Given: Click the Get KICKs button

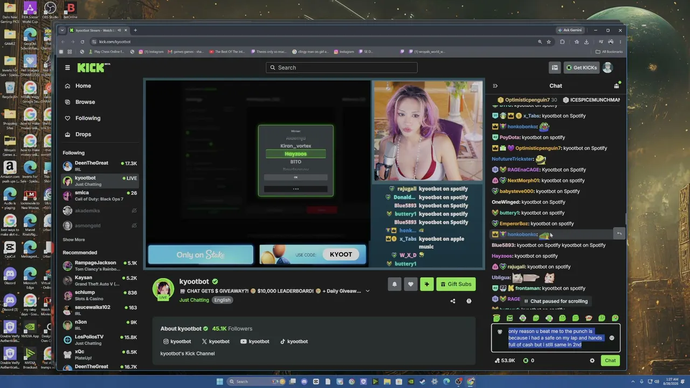Looking at the screenshot, I should [581, 67].
